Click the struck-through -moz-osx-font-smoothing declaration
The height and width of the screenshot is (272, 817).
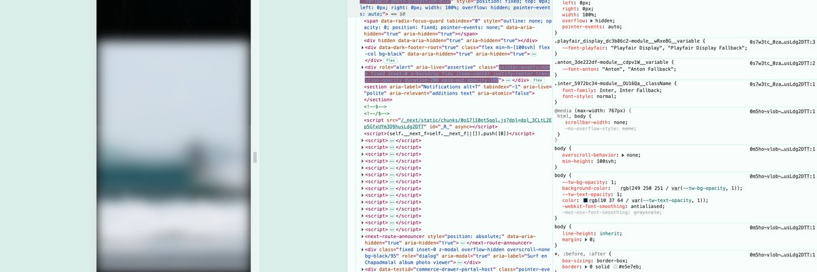(x=612, y=213)
